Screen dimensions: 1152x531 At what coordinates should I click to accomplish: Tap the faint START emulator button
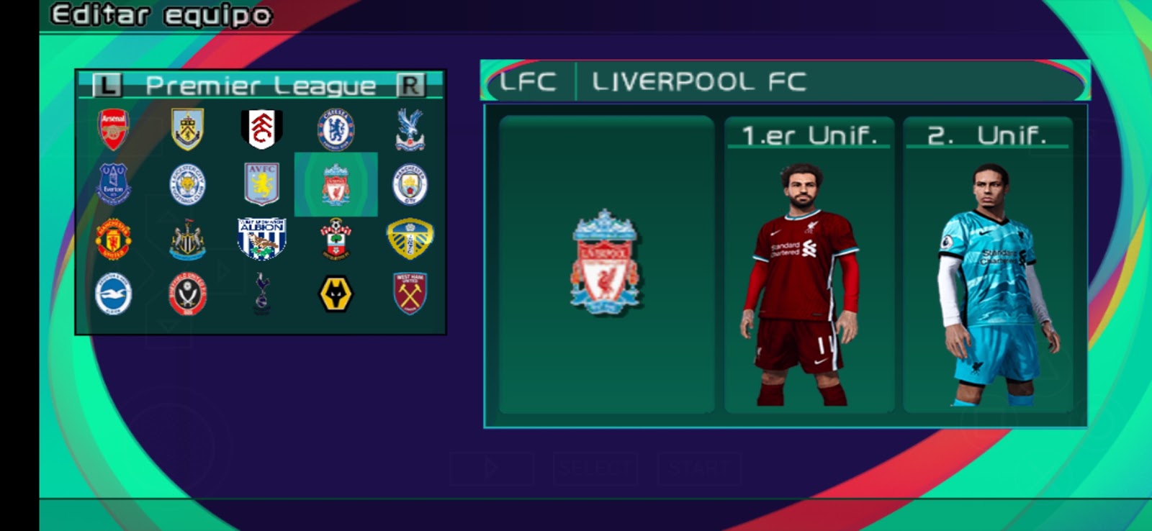[699, 469]
